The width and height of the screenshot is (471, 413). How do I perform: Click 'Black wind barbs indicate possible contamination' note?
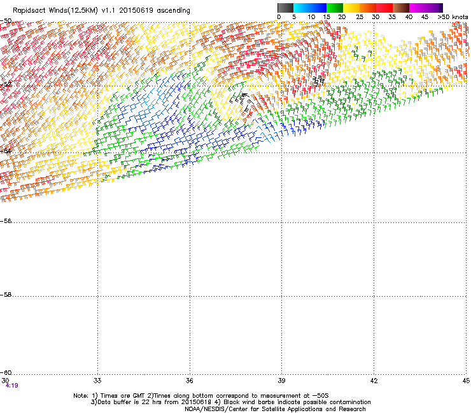(x=297, y=402)
